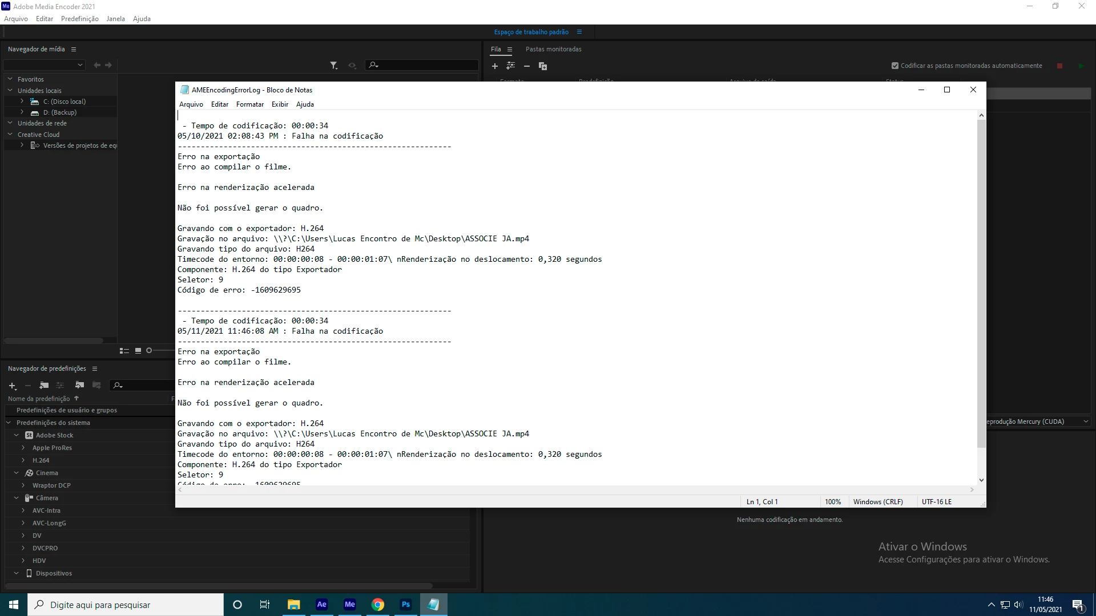
Task: Expand the C: (Disco local) drive
Action: [x=22, y=102]
